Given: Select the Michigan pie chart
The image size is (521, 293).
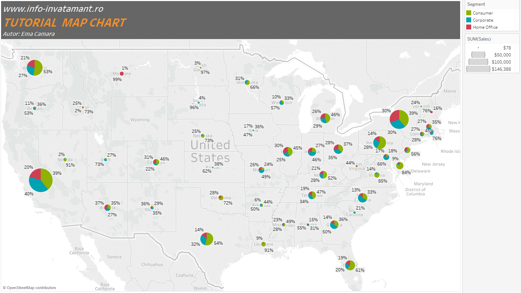Looking at the screenshot, I should pos(325,118).
